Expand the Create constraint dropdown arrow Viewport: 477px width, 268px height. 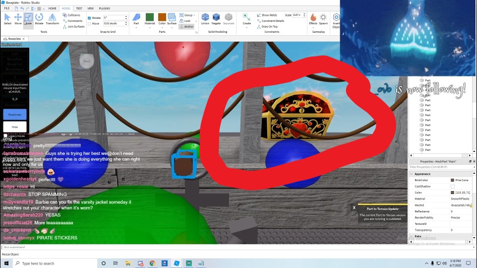pyautogui.click(x=247, y=28)
